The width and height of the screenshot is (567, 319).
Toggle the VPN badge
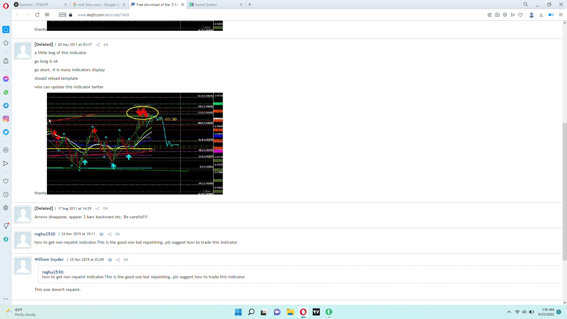pyautogui.click(x=62, y=15)
